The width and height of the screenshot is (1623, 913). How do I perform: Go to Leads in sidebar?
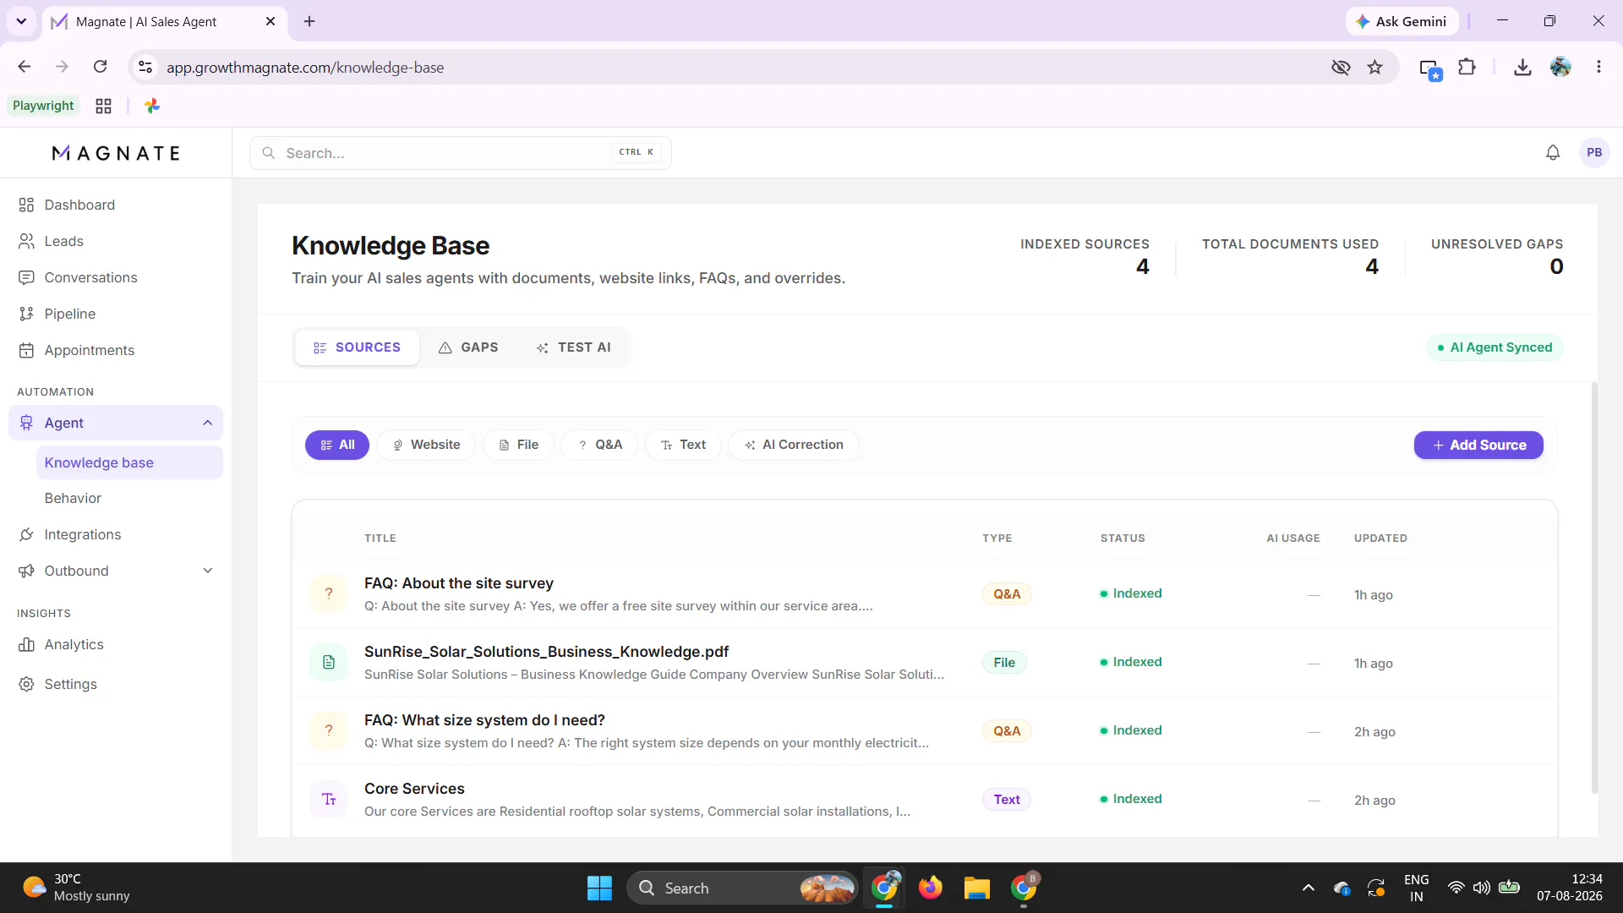[x=116, y=241]
